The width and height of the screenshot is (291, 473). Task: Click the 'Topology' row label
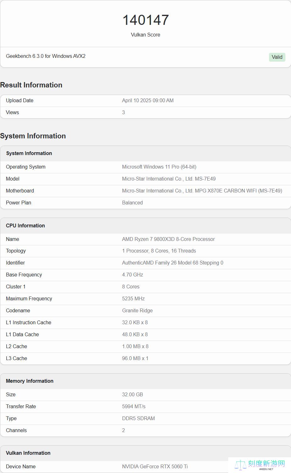16,251
